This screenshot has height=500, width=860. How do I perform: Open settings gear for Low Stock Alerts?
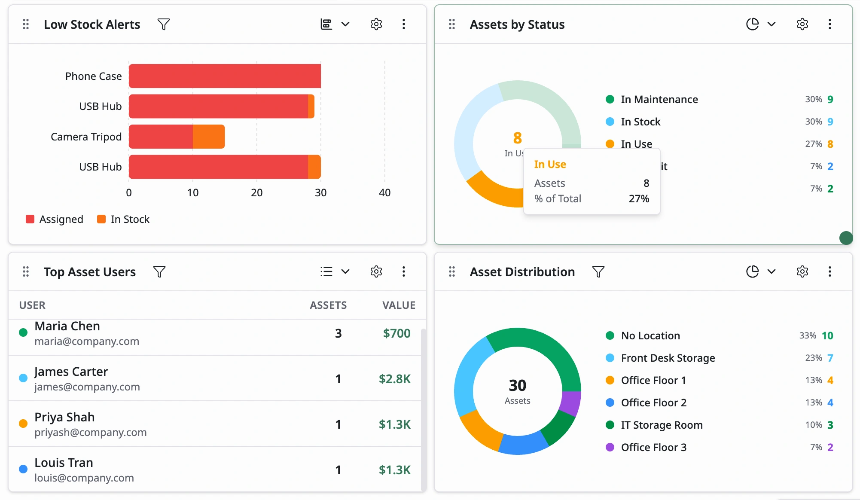pos(376,24)
